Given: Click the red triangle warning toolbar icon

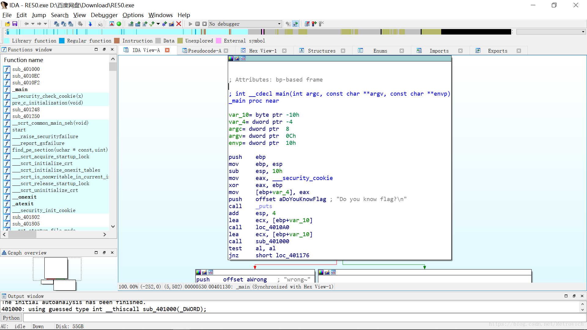Looking at the screenshot, I should pos(112,24).
